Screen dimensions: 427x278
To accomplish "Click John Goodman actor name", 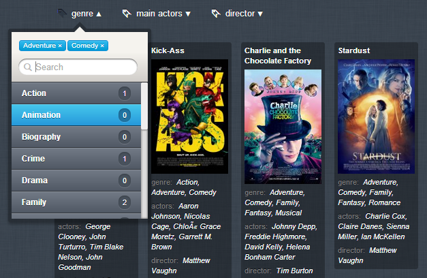I will 80,262.
